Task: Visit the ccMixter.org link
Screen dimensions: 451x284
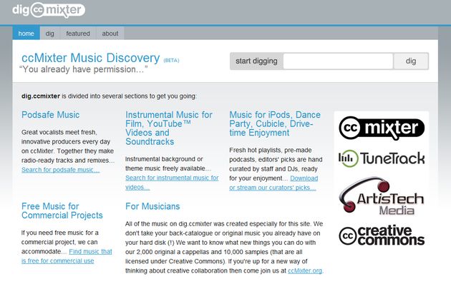Action: coord(304,270)
